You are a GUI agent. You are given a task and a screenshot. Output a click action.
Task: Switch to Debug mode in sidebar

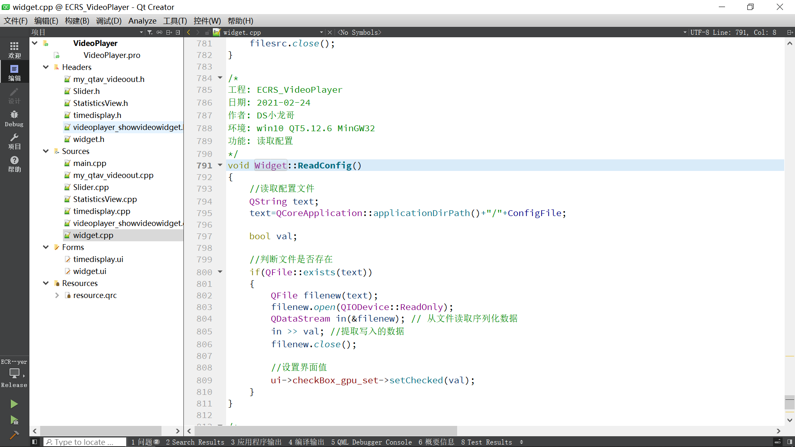coord(14,118)
